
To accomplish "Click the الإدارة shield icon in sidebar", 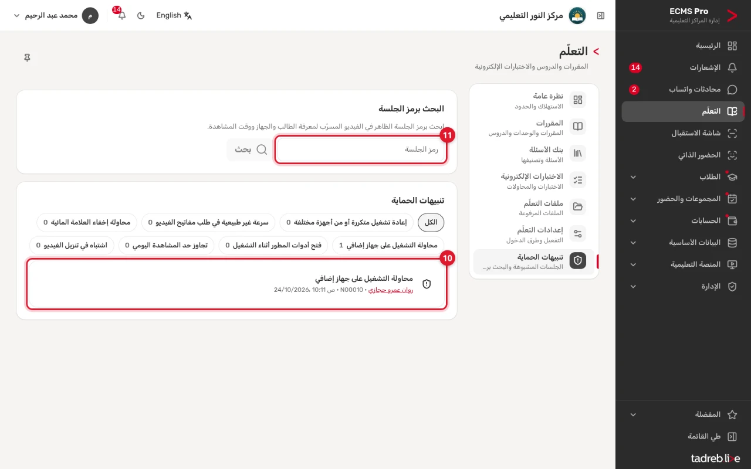I will tap(732, 287).
